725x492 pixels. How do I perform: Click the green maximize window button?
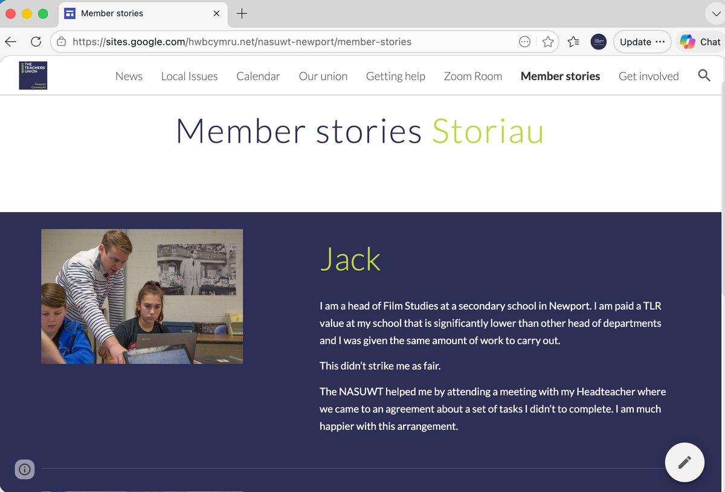tap(43, 13)
